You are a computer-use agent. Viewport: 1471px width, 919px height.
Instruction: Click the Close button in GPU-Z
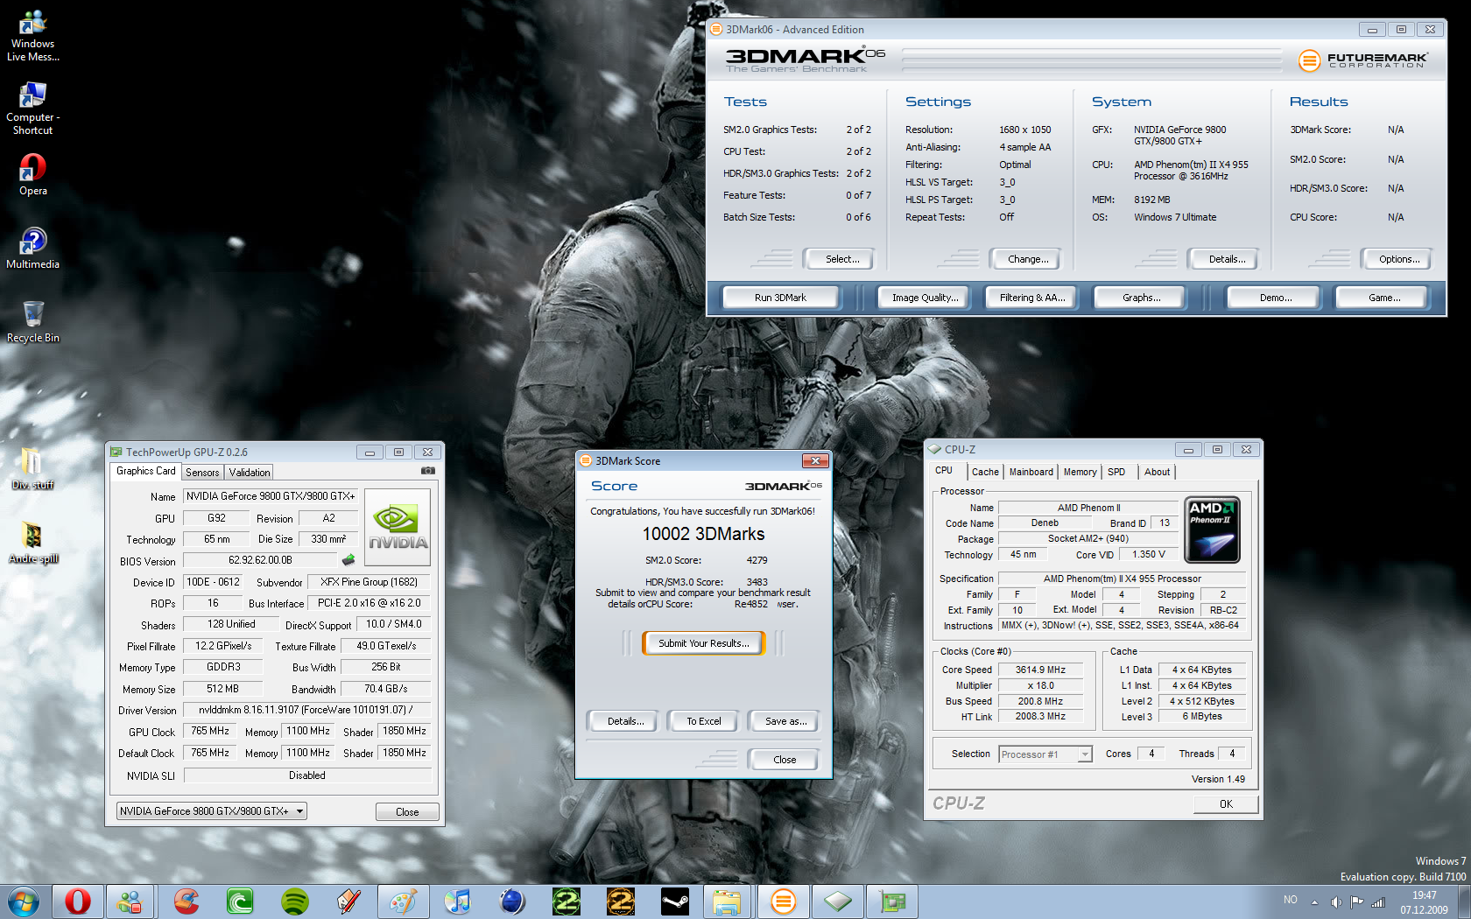(407, 812)
